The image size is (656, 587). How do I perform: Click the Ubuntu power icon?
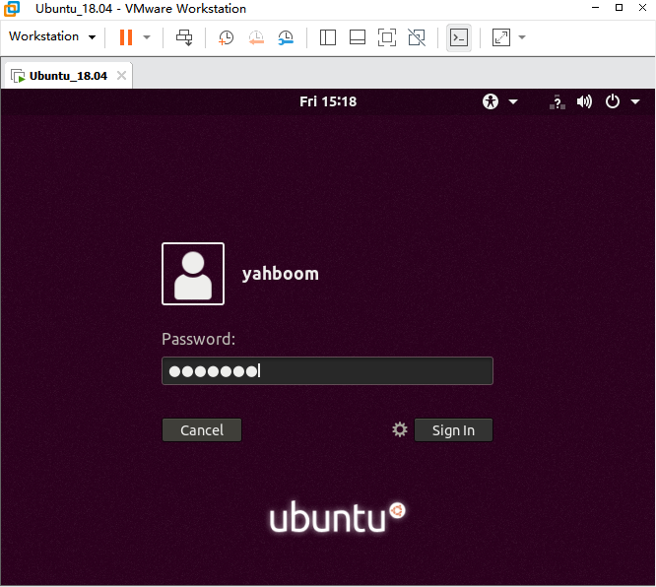coord(613,101)
